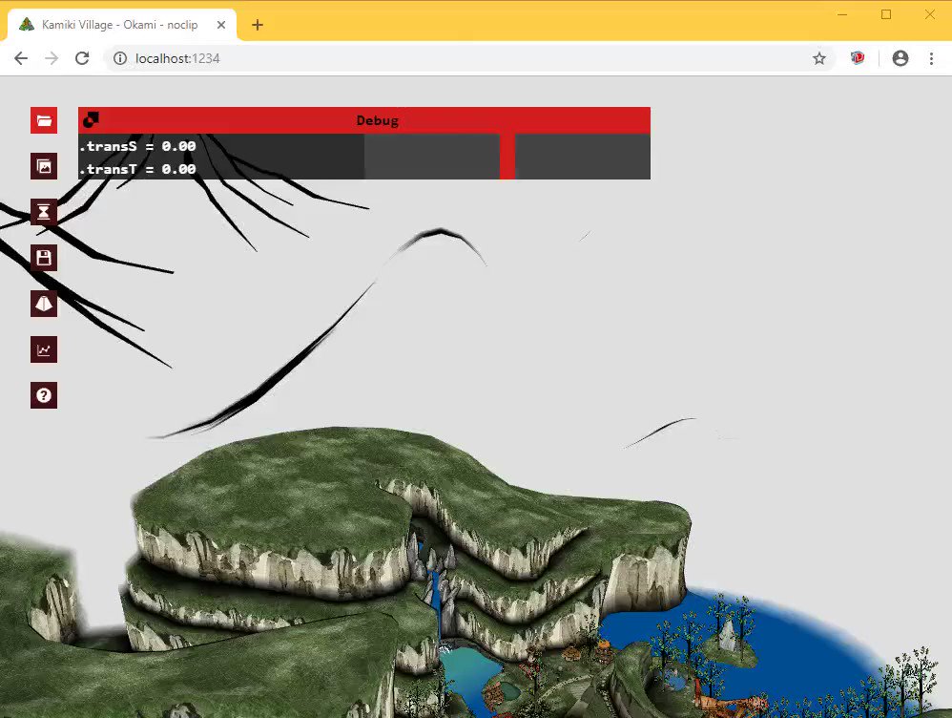Go forward in browser history
The height and width of the screenshot is (718, 952).
click(x=52, y=58)
